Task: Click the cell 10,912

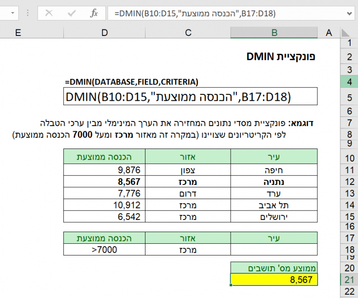Action: 104,205
